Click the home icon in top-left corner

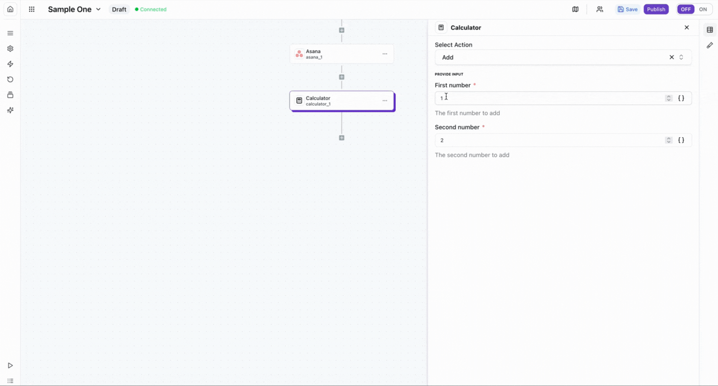pyautogui.click(x=10, y=9)
